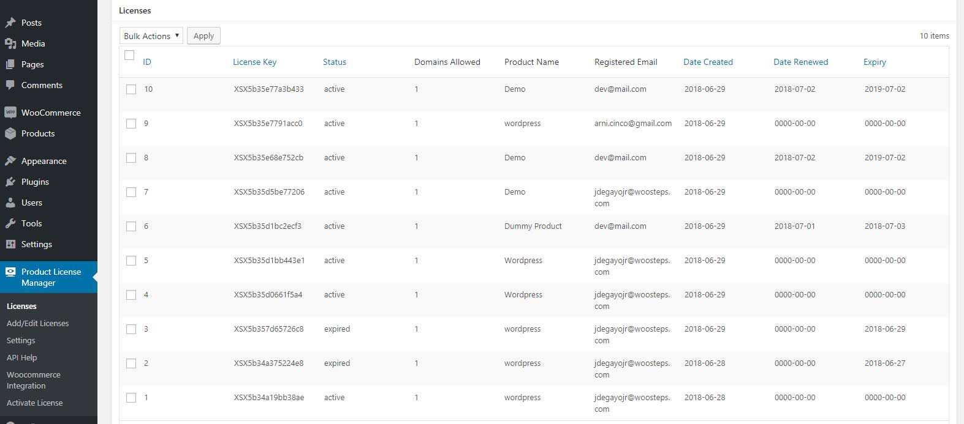Open Woocommerce Integration submenu page
Screen dimensions: 964x424
click(x=34, y=380)
